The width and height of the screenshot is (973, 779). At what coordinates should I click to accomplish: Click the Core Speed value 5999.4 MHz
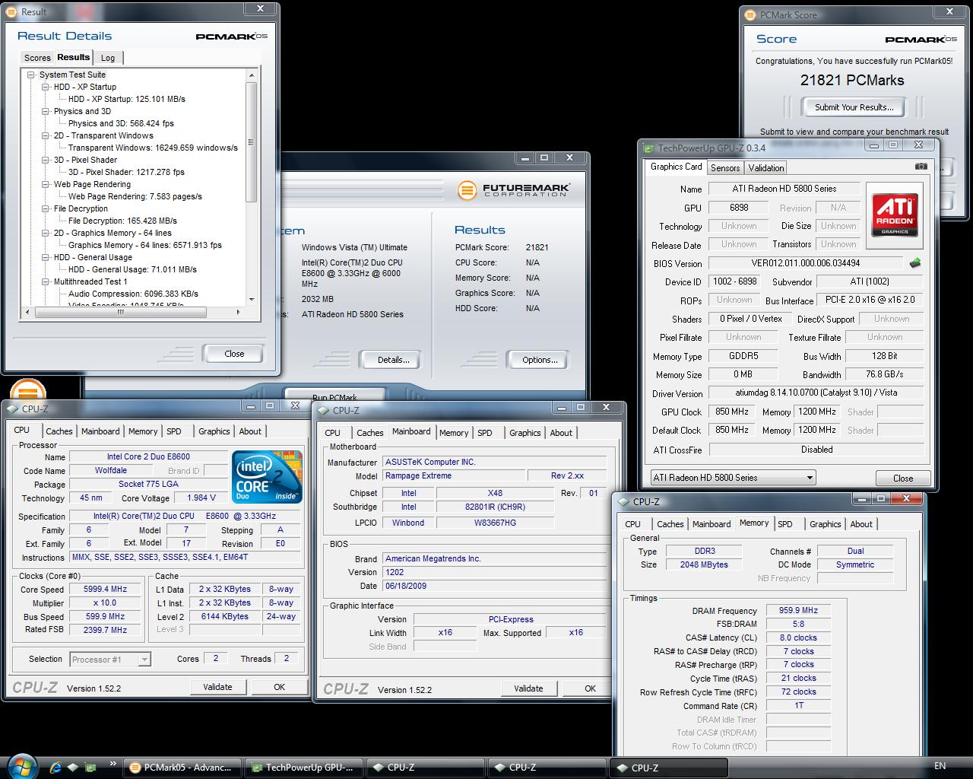[x=105, y=589]
